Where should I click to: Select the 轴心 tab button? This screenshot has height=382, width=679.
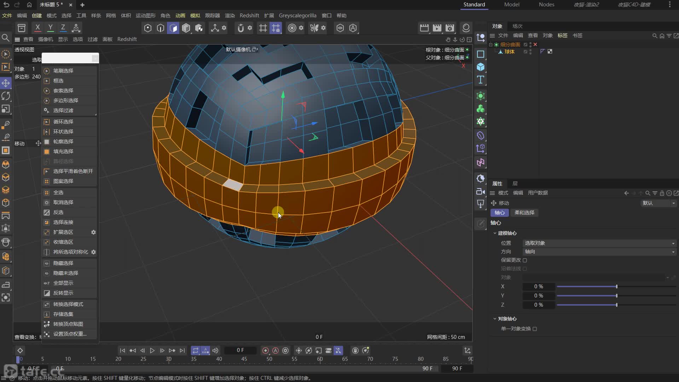click(x=499, y=213)
